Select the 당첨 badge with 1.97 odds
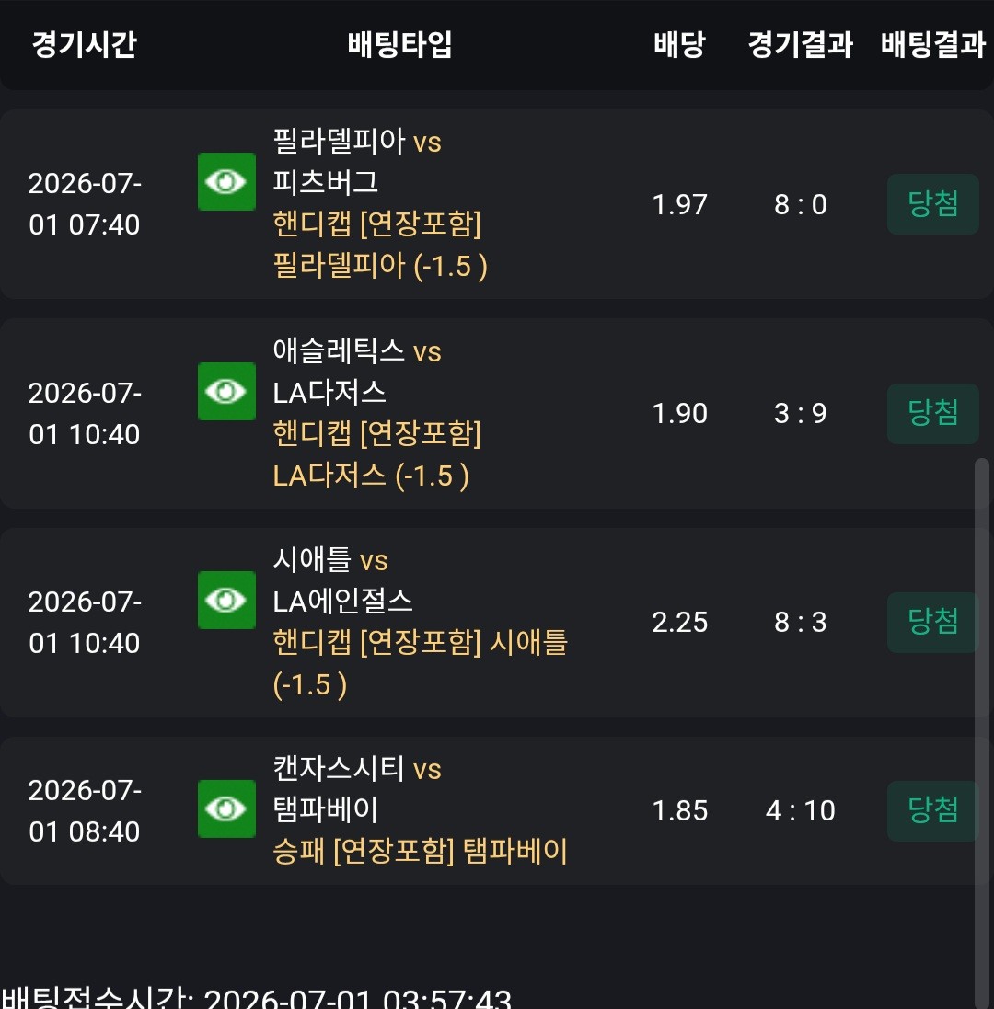The width and height of the screenshot is (994, 1009). (x=933, y=204)
